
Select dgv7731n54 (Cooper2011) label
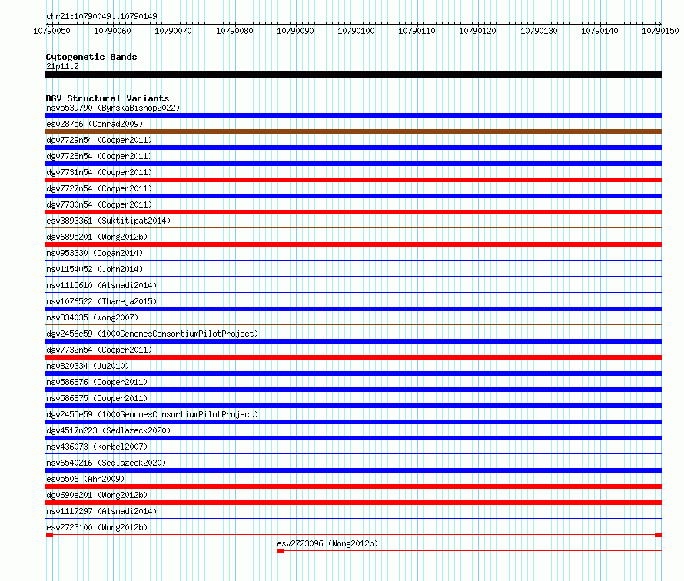point(99,172)
